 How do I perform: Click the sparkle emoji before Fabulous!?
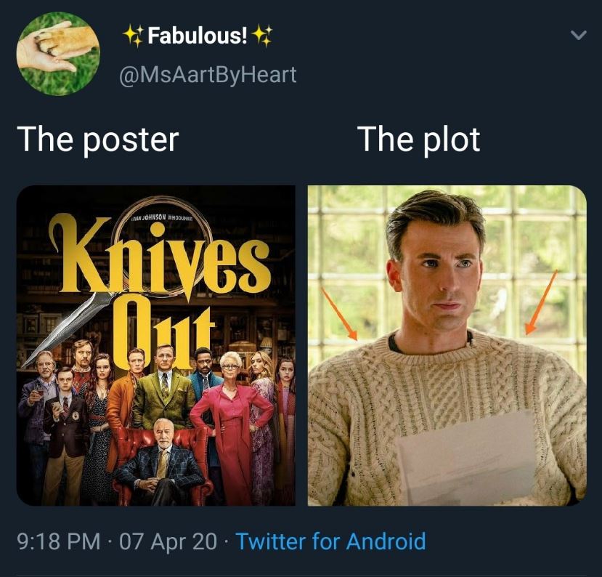tap(134, 36)
